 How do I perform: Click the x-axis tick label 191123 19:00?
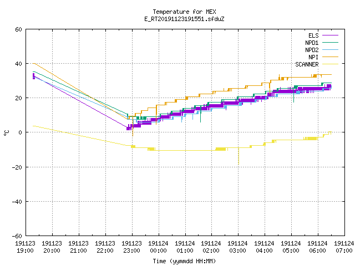[x=25, y=247]
